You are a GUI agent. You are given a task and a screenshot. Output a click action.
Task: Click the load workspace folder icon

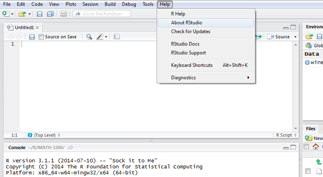[309, 37]
